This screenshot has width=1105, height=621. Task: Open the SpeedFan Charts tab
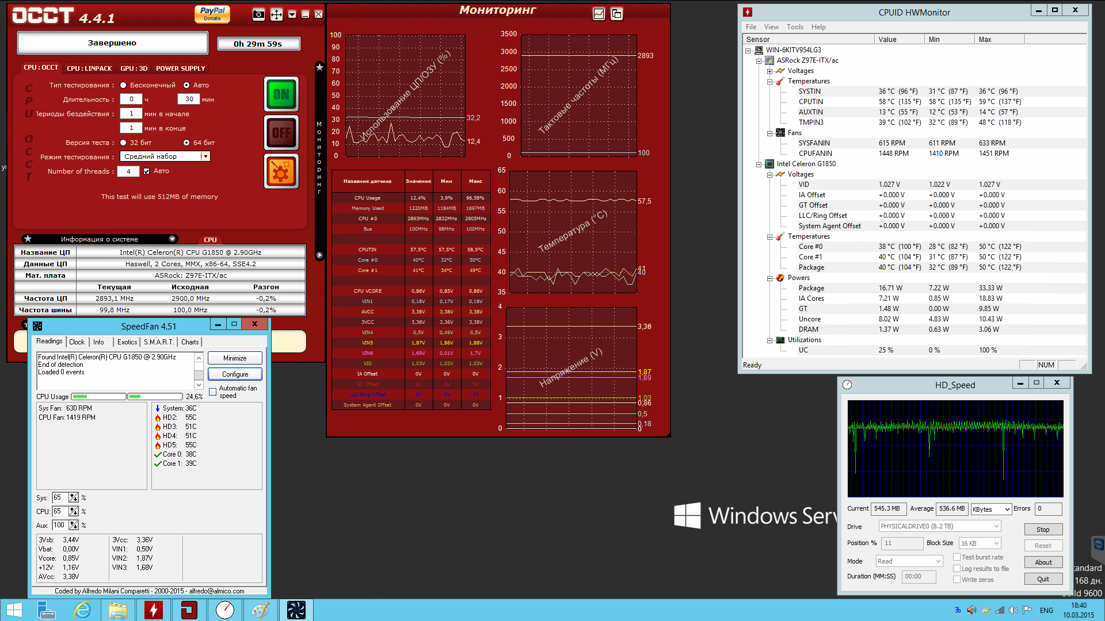[x=190, y=342]
